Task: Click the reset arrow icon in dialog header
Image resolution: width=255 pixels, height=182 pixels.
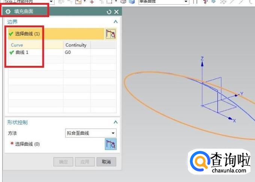Action: pyautogui.click(x=109, y=12)
